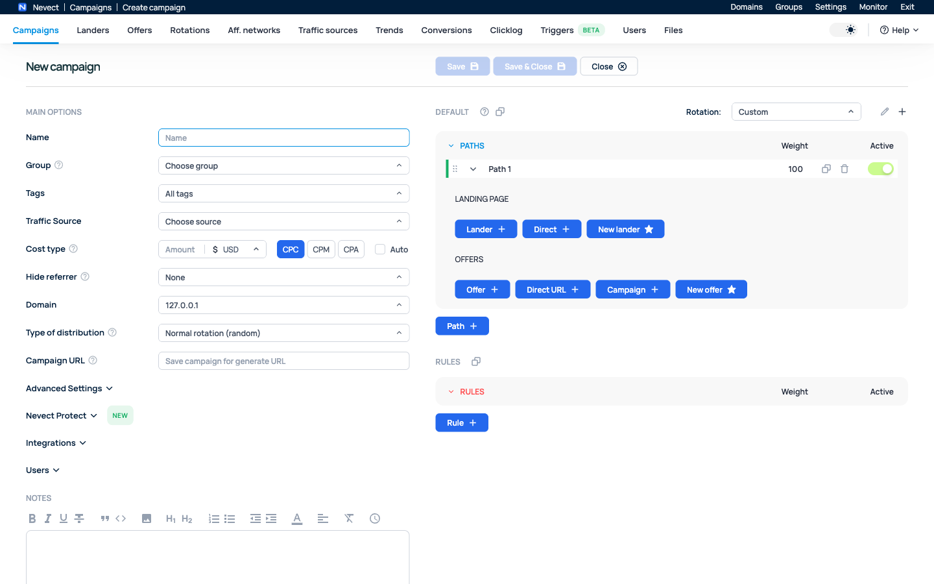Click the help icon beside Group label
Image resolution: width=934 pixels, height=584 pixels.
pos(59,165)
